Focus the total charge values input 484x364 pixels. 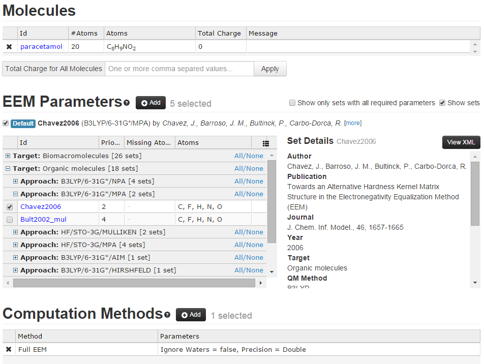pyautogui.click(x=179, y=69)
